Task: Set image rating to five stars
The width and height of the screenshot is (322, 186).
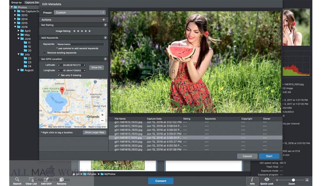Action: pyautogui.click(x=89, y=31)
